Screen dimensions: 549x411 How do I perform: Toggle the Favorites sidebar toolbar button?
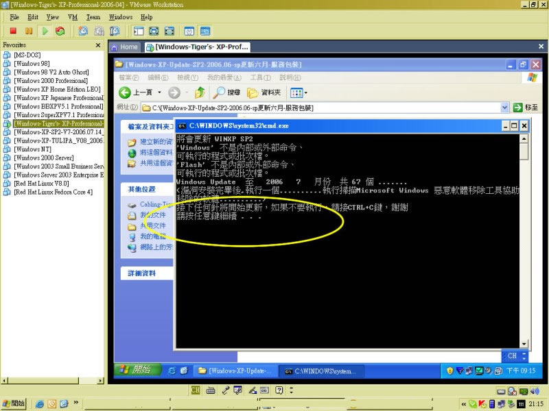139,31
